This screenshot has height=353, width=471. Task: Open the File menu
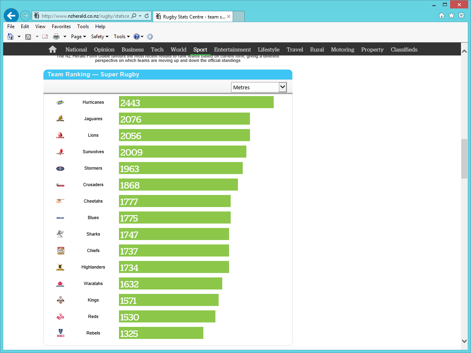point(11,27)
